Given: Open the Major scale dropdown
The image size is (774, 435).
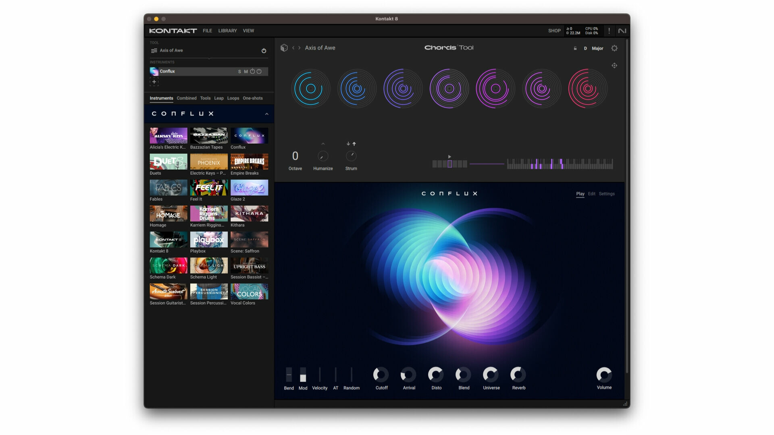Looking at the screenshot, I should 597,48.
